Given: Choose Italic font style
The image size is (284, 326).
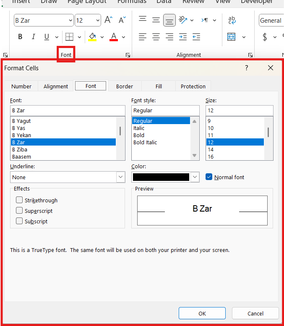Looking at the screenshot, I should click(161, 128).
